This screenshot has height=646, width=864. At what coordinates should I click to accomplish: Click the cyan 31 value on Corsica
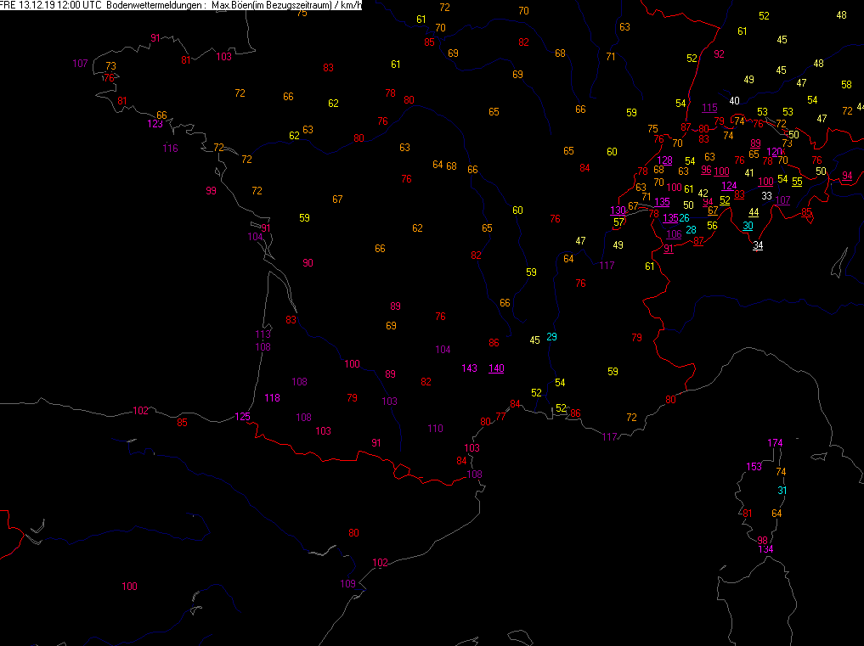point(782,491)
